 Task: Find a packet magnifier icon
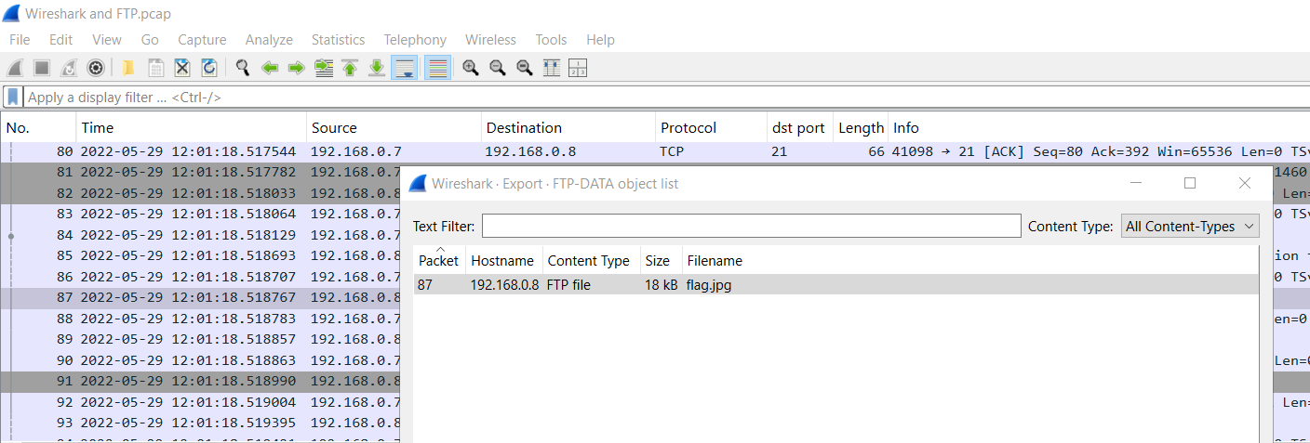[243, 68]
